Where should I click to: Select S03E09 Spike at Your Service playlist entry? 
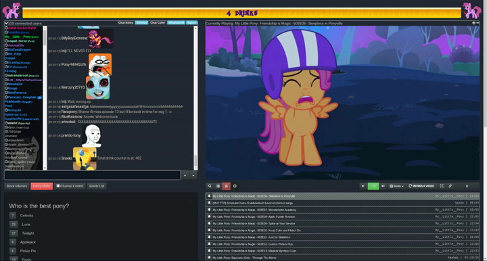(342, 223)
